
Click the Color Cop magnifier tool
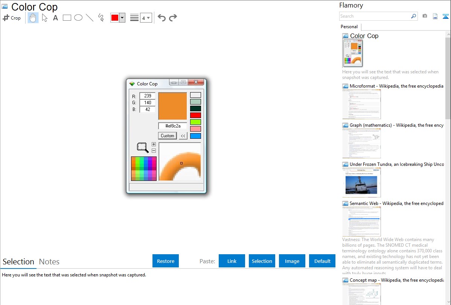(143, 147)
